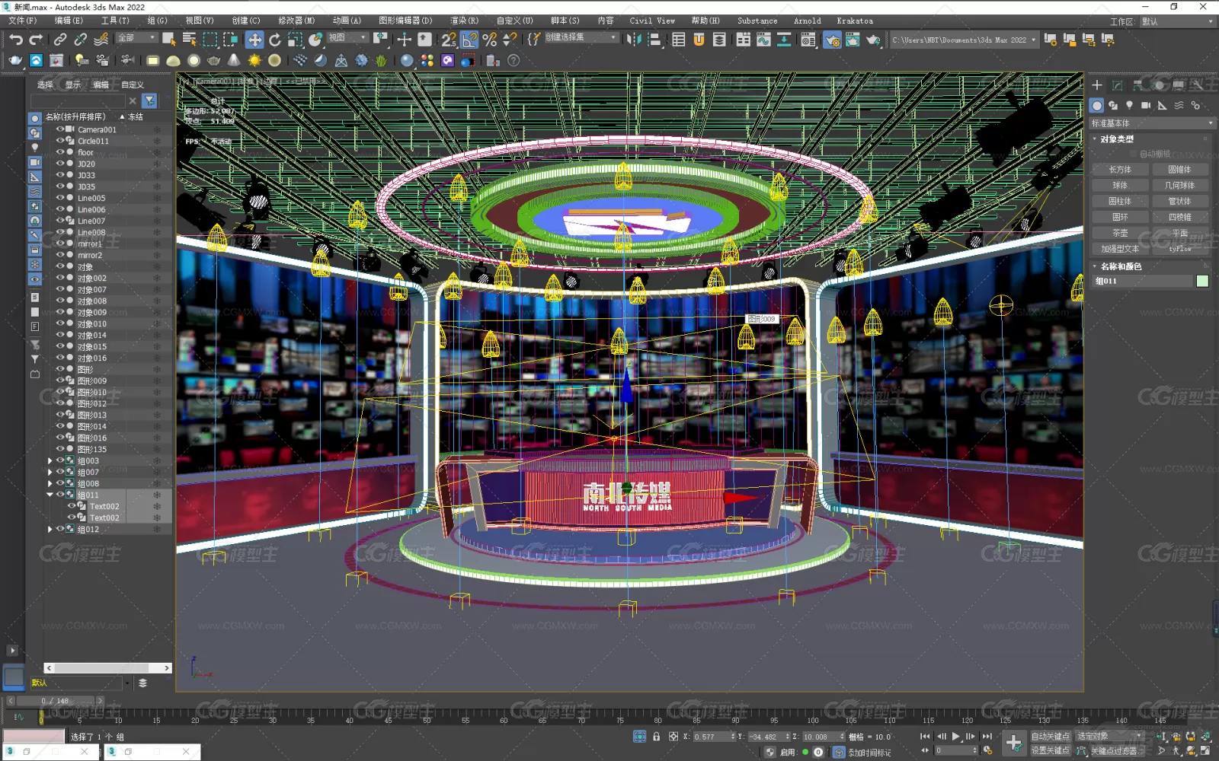Select the Geometry category circle icon
Viewport: 1219px width, 761px height.
pos(1097,105)
